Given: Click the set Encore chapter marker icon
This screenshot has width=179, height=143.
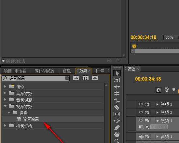Looking at the screenshot, I should 167,90.
